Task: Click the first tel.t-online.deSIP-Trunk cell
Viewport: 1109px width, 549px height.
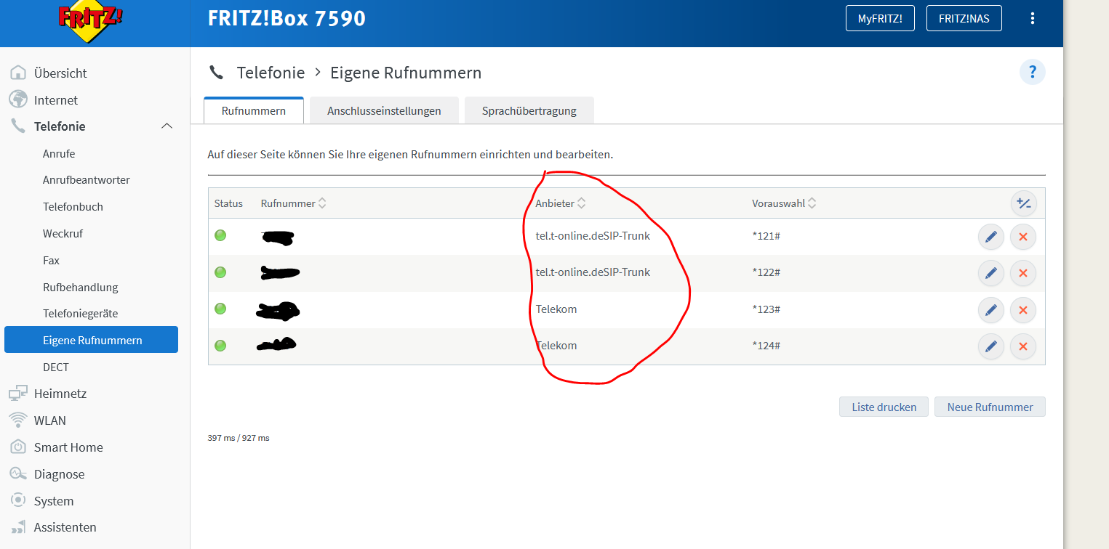Action: click(593, 235)
